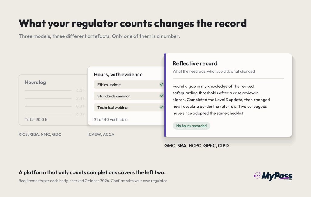Toggle the Ethics update checkmark
The height and width of the screenshot is (197, 311).
(162, 84)
